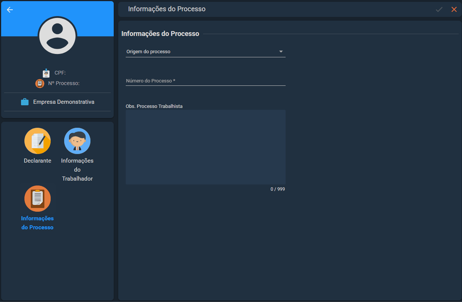The width and height of the screenshot is (462, 302).
Task: Click the CPF badge icon
Action: tap(46, 73)
